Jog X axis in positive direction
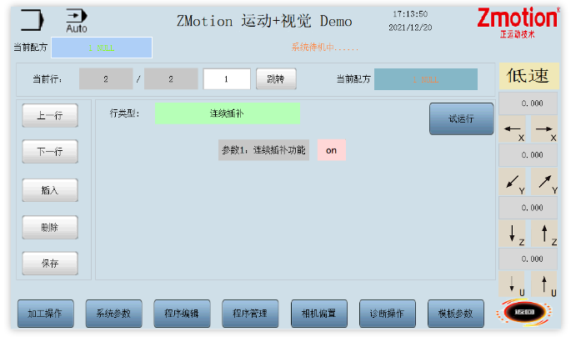Image resolution: width=571 pixels, height=337 pixels. [x=544, y=129]
